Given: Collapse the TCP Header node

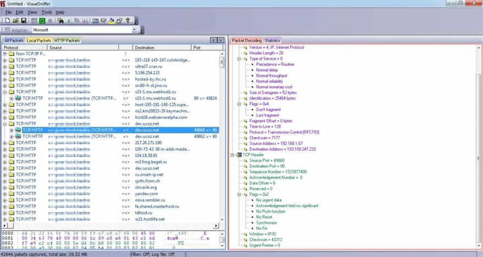Looking at the screenshot, I should click(232, 155).
